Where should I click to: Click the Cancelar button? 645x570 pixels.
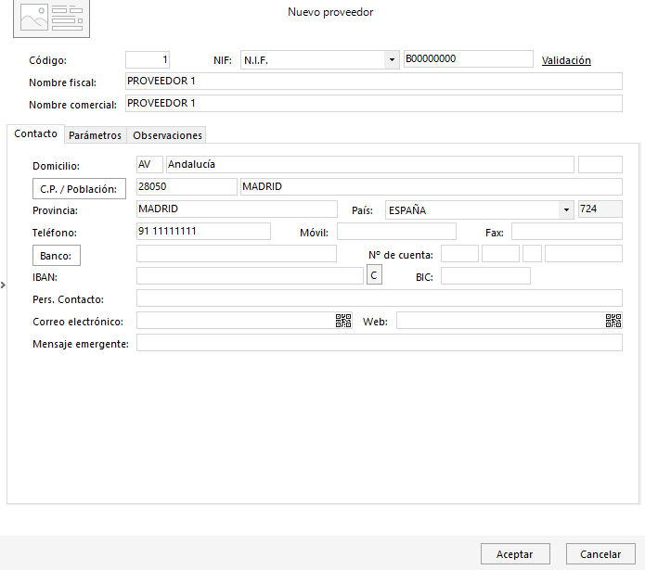click(600, 554)
